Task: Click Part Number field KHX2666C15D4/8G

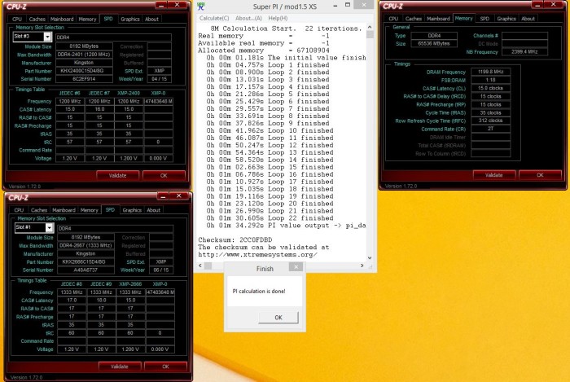Action: point(86,261)
